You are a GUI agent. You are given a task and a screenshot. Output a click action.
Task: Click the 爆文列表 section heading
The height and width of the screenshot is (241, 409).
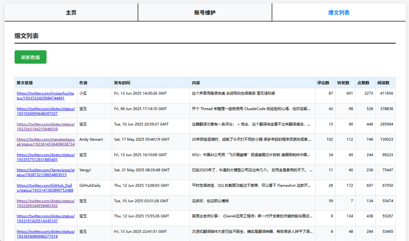point(27,36)
